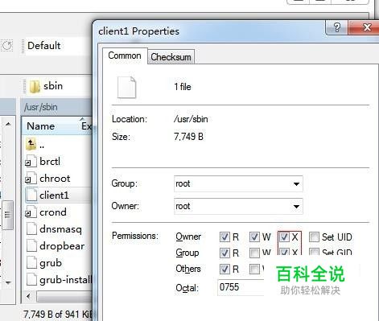This screenshot has width=379, height=321.
Task: Select the client1 file in list
Action: 54,195
